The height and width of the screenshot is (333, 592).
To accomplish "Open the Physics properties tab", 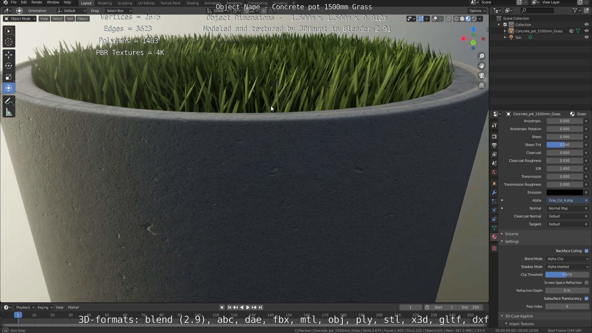I will tap(494, 210).
